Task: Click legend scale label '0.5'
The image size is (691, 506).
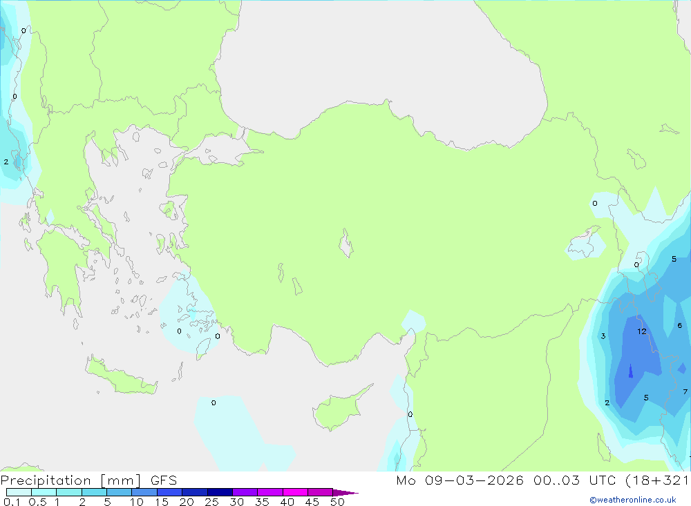Action: pyautogui.click(x=37, y=502)
